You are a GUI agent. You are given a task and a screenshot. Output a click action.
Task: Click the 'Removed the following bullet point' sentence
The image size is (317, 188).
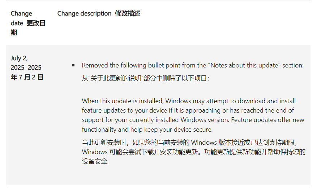pos(193,65)
